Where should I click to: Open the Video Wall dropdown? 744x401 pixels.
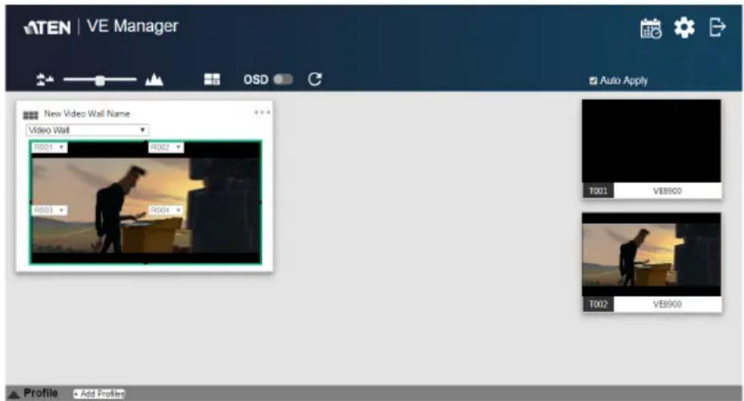(87, 130)
